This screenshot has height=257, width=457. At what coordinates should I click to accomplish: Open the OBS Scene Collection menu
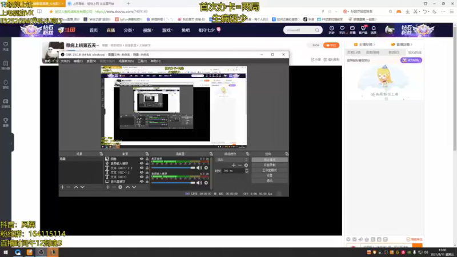point(126,61)
